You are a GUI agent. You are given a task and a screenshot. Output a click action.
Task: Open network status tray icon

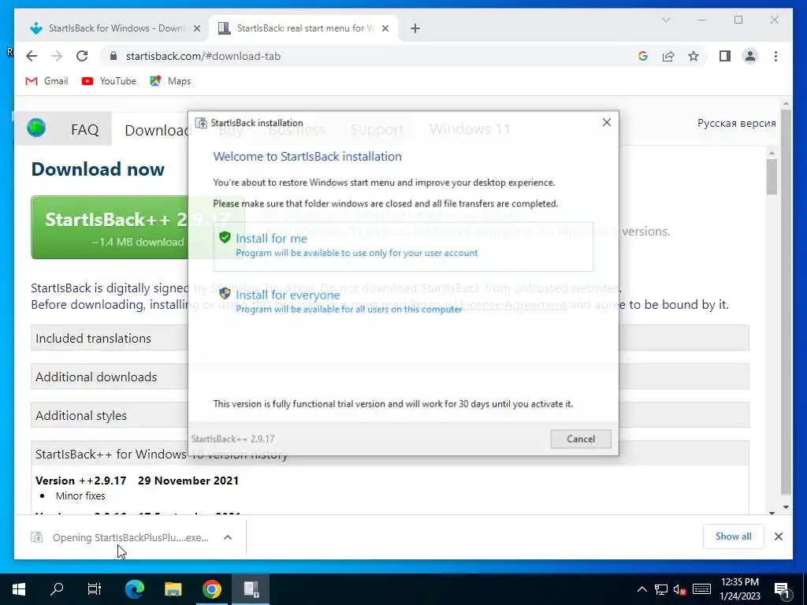(661, 589)
